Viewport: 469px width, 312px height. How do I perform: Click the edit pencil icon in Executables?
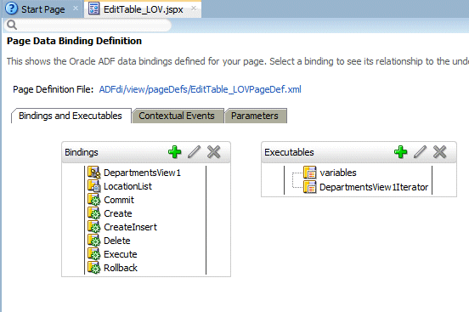420,152
